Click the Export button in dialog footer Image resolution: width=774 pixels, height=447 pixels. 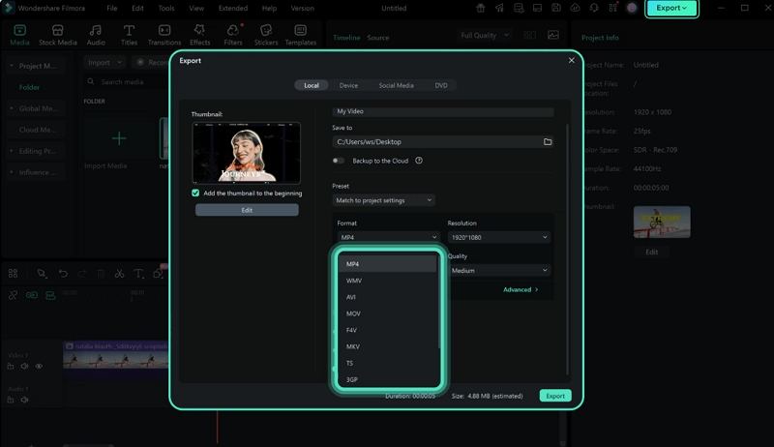tap(555, 396)
